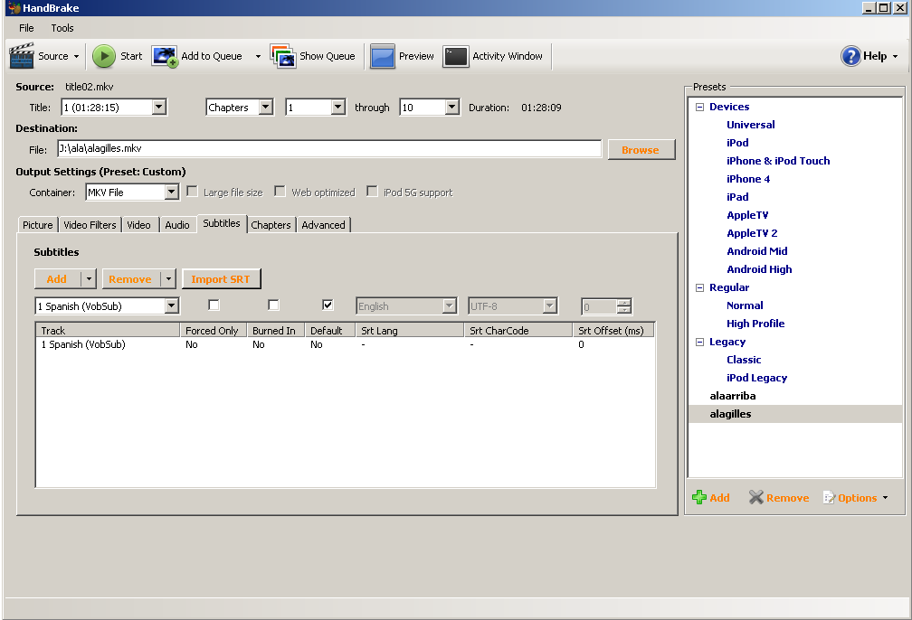Collapse the Devices preset group

(699, 107)
